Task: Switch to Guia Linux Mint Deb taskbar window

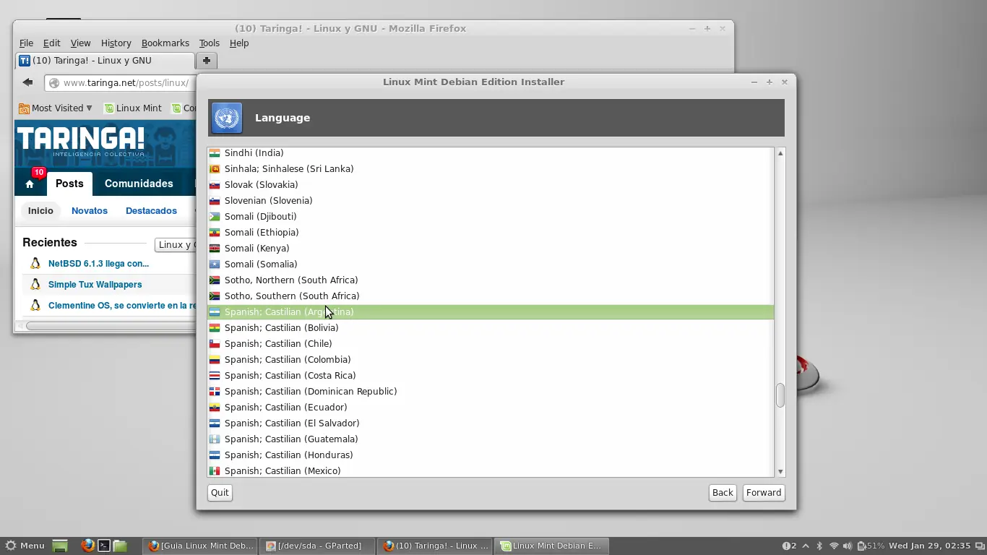Action: pyautogui.click(x=201, y=546)
